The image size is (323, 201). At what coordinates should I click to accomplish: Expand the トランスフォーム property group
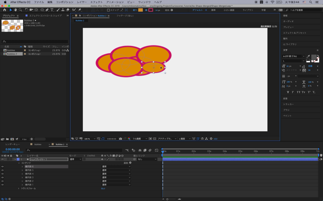pyautogui.click(x=18, y=188)
